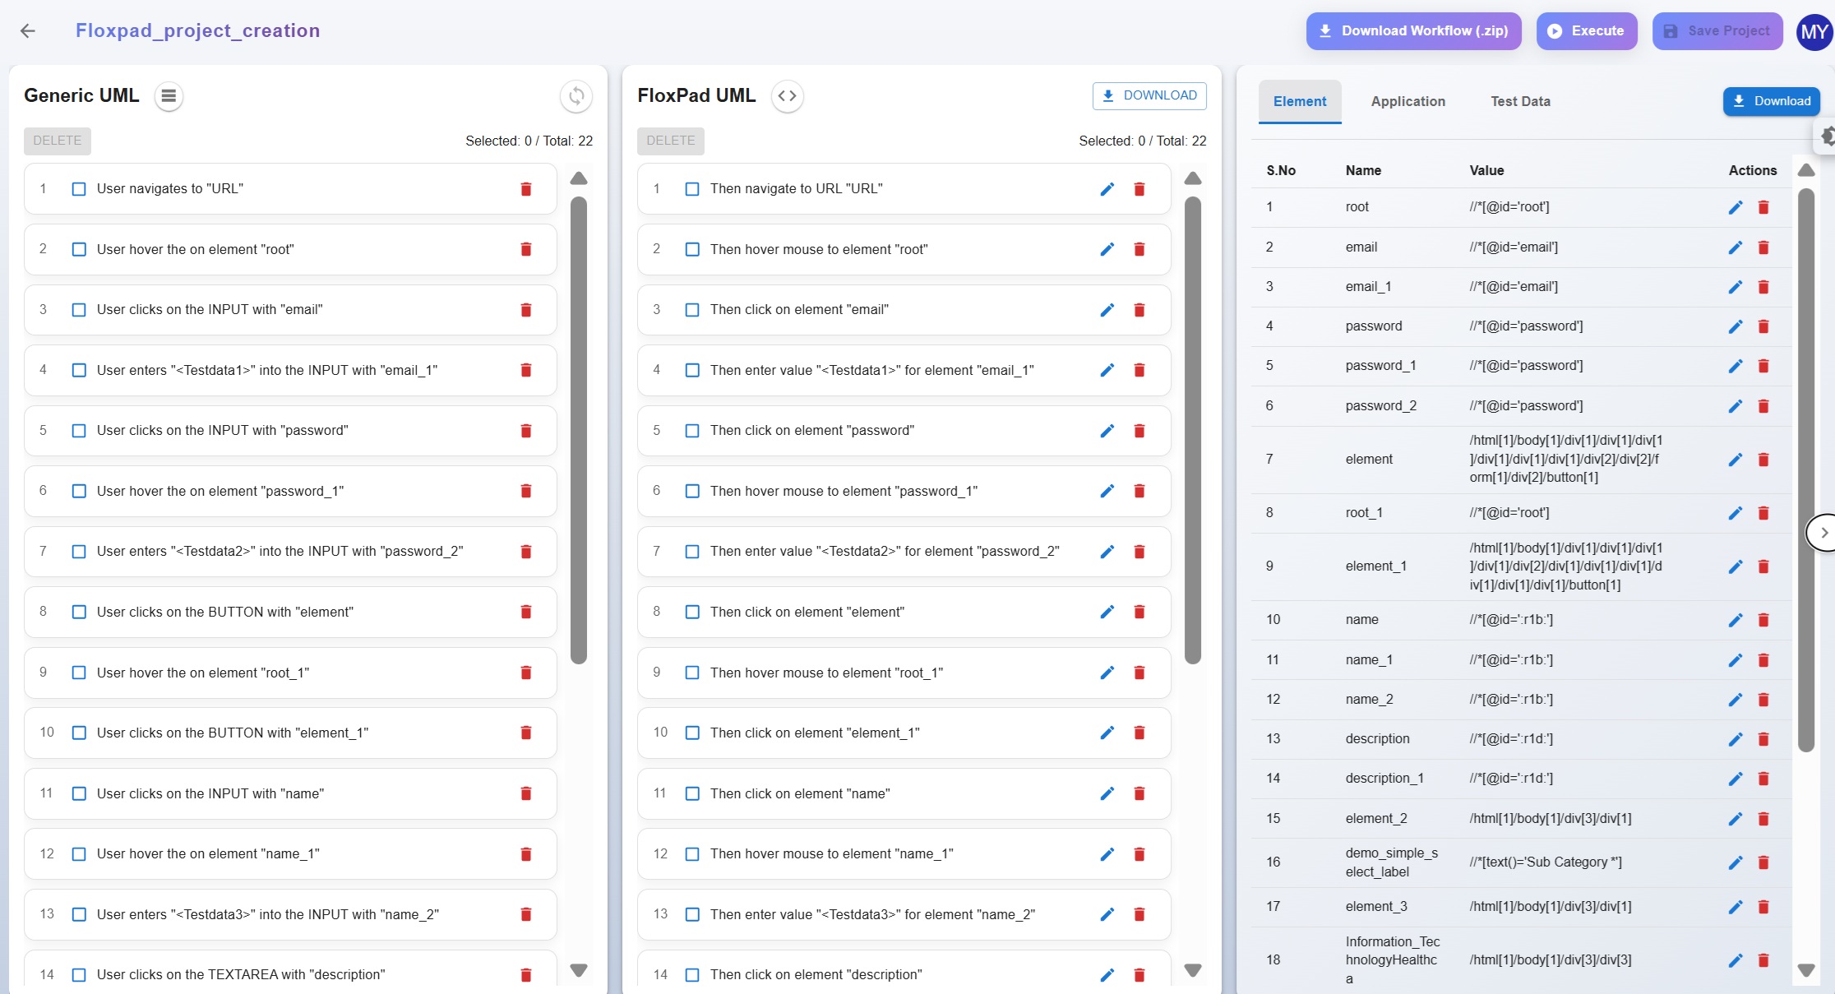Delete element row 13 "description"
This screenshot has height=994, width=1835.
[x=1763, y=739]
